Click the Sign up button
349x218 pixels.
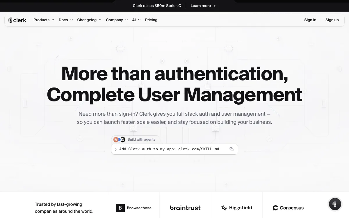[332, 20]
